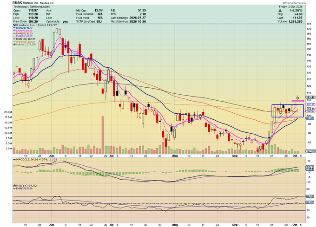
Task: Click the date Friday 2-Oct-2026
Action: point(290,6)
